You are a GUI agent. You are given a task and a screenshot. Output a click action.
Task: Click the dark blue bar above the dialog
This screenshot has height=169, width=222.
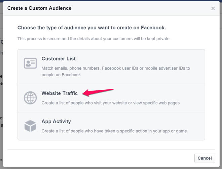tap(111, 1)
